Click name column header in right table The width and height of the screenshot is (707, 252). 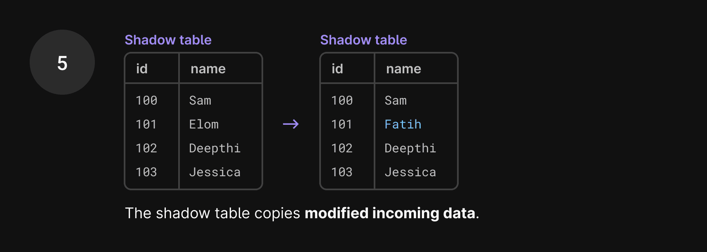tap(404, 69)
